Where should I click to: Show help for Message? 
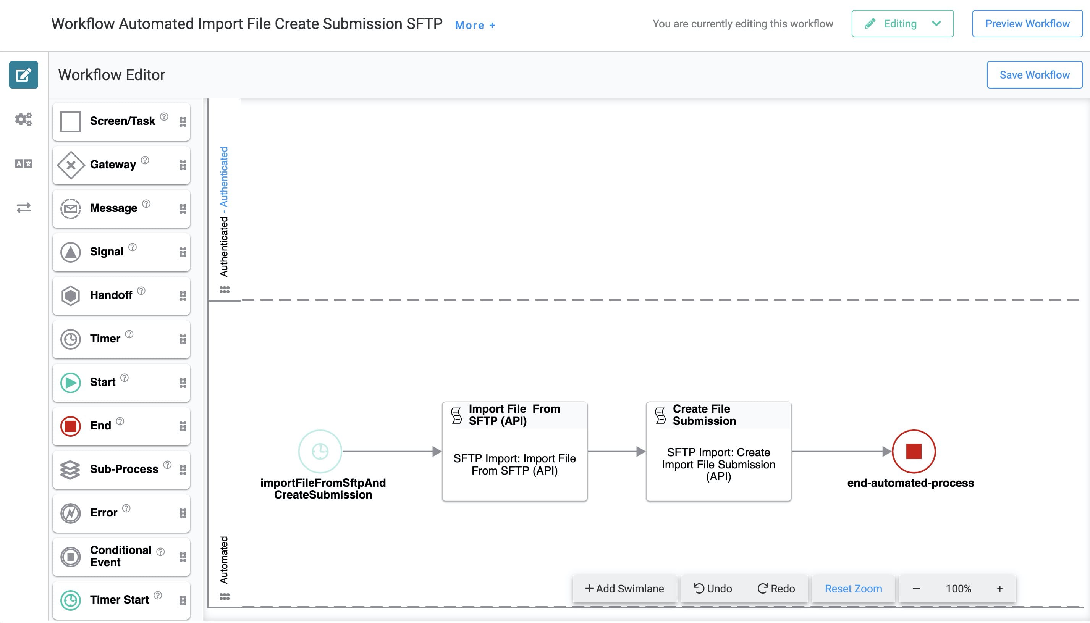[x=146, y=204]
